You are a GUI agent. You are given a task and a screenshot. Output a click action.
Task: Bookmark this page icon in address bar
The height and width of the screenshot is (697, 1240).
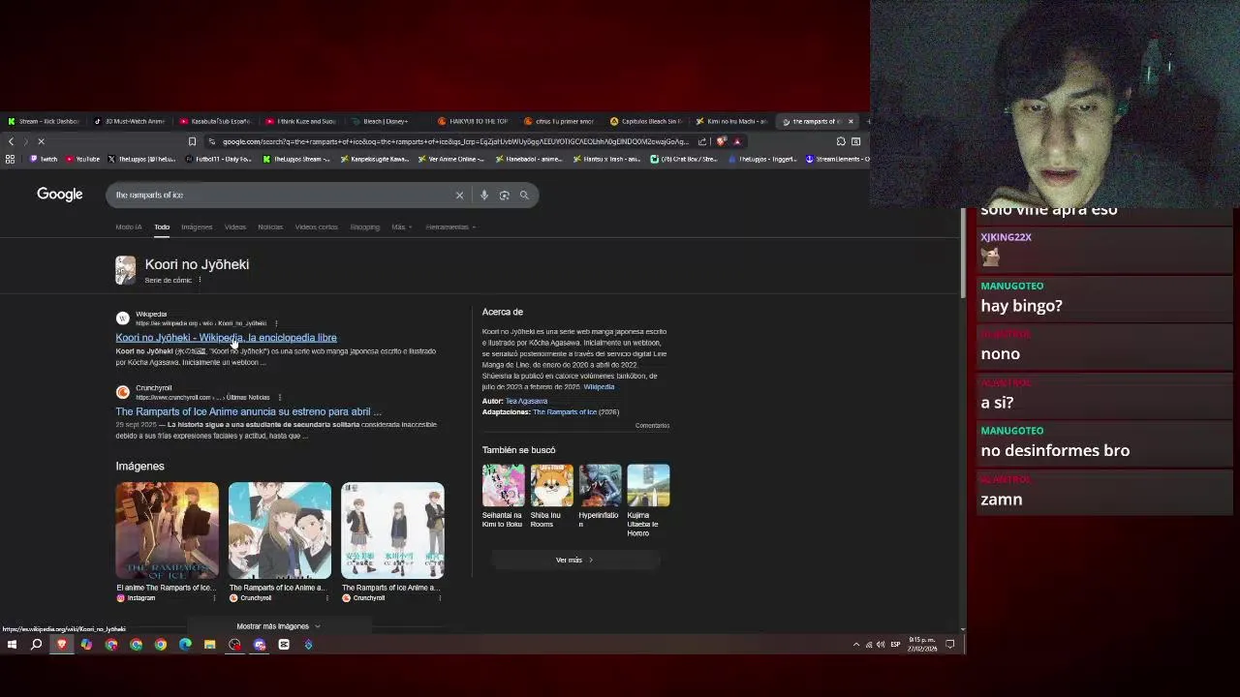pos(192,141)
